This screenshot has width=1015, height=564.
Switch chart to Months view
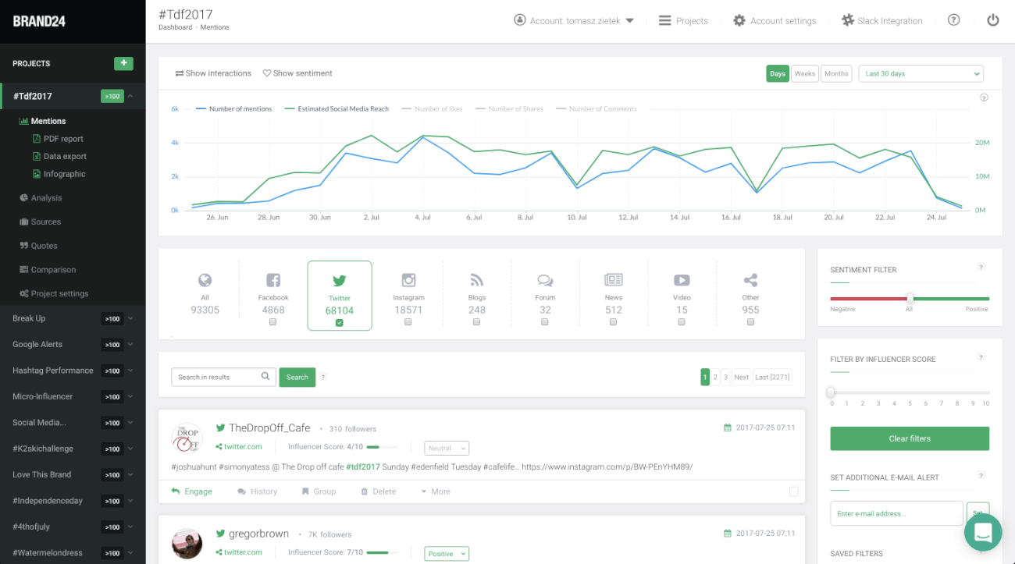tap(836, 73)
